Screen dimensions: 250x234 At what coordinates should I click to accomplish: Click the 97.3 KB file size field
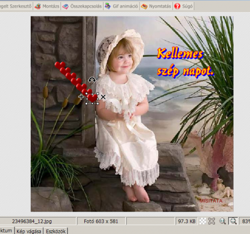pos(187,221)
